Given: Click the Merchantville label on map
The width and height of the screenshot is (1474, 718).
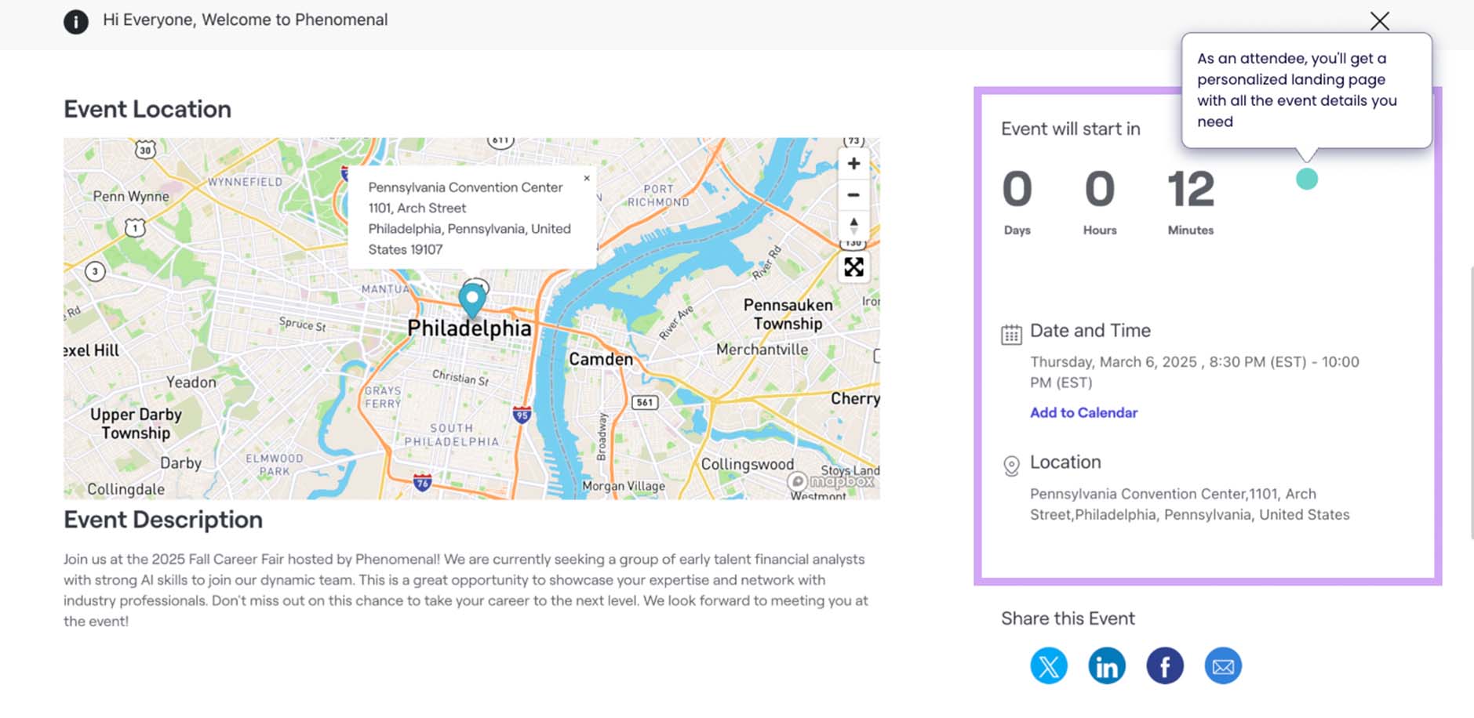Looking at the screenshot, I should [x=762, y=350].
